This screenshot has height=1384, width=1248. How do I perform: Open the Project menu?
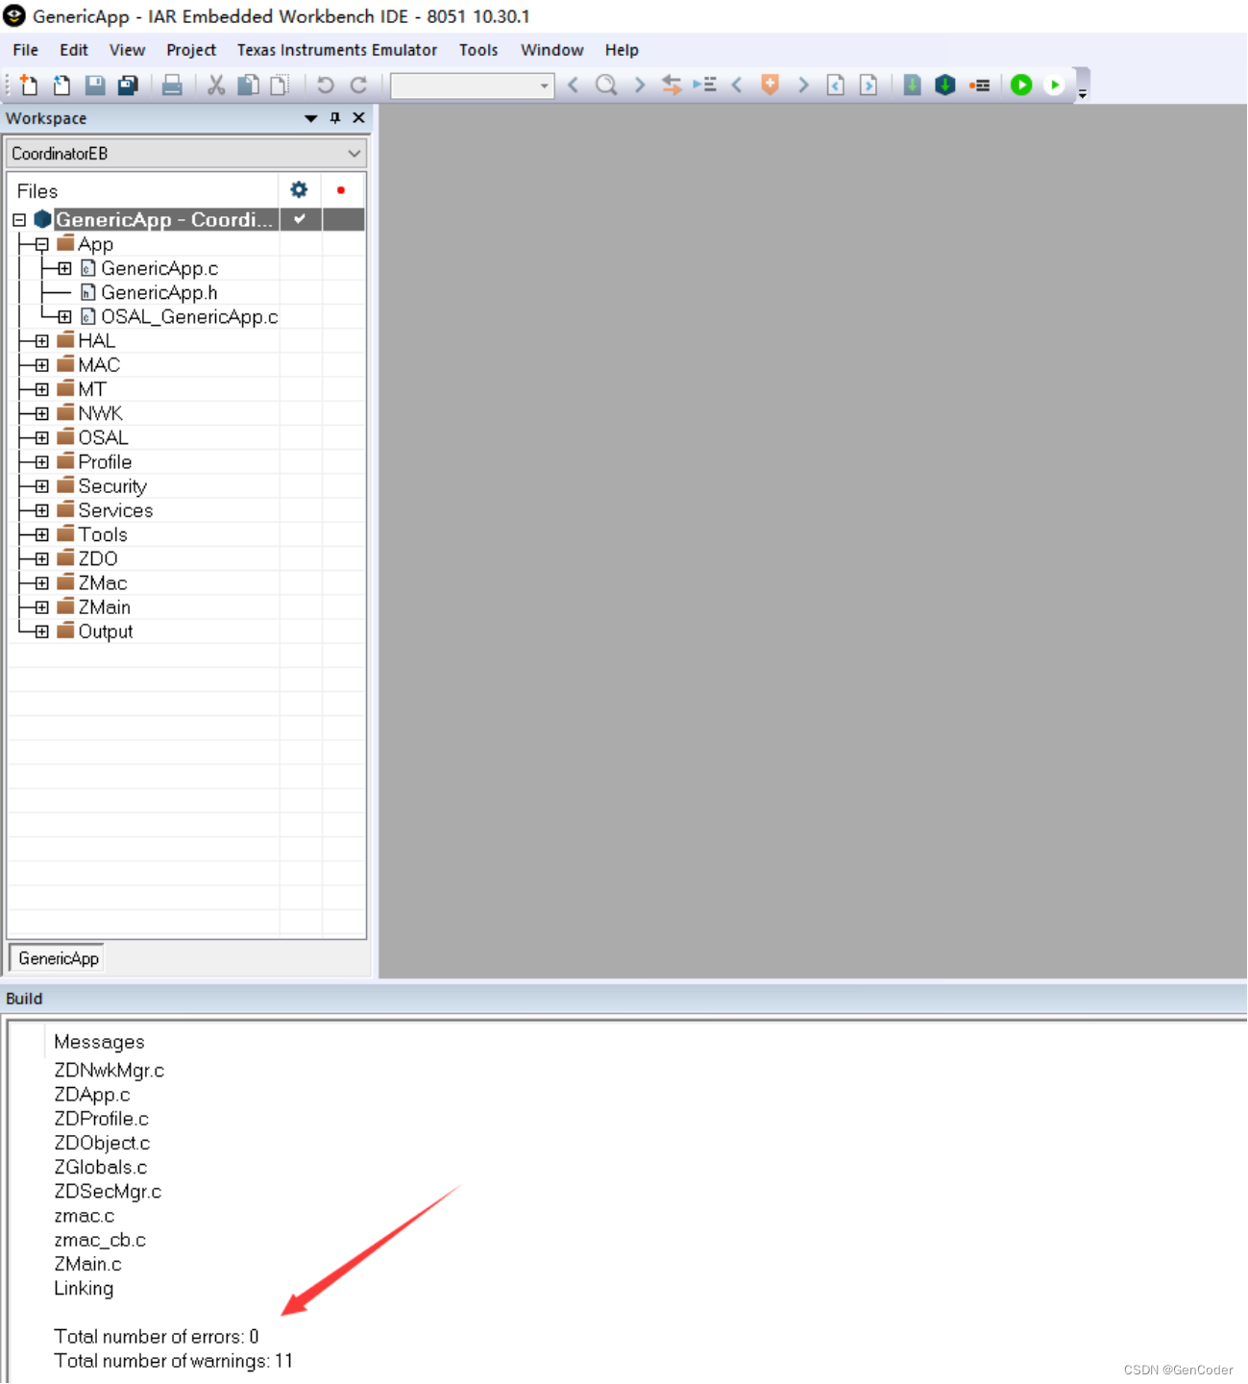[191, 50]
